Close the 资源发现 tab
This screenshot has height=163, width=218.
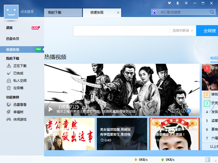tap(118, 13)
